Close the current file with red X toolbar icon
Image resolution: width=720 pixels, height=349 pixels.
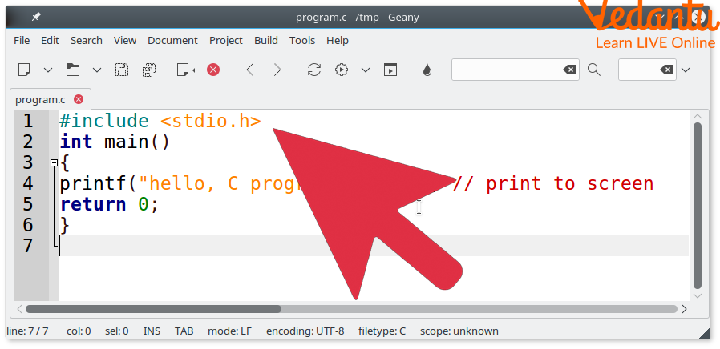[213, 70]
